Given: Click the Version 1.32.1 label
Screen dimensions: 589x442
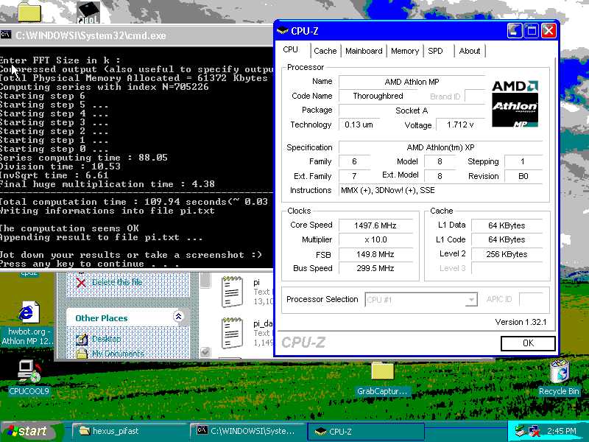Looking at the screenshot, I should [x=521, y=322].
